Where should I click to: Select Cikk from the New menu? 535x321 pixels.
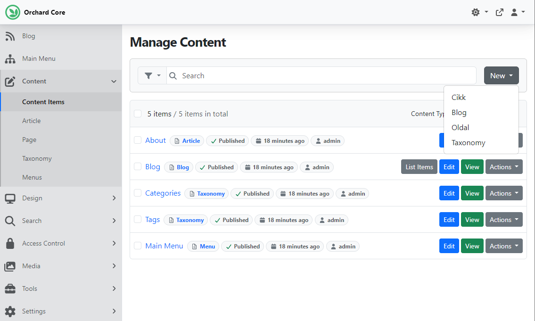click(x=481, y=98)
